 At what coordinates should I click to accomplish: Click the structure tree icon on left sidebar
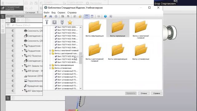tap(3, 16)
